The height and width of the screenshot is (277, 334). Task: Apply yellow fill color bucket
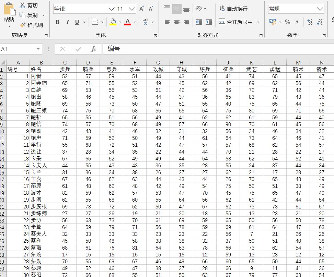[113, 22]
